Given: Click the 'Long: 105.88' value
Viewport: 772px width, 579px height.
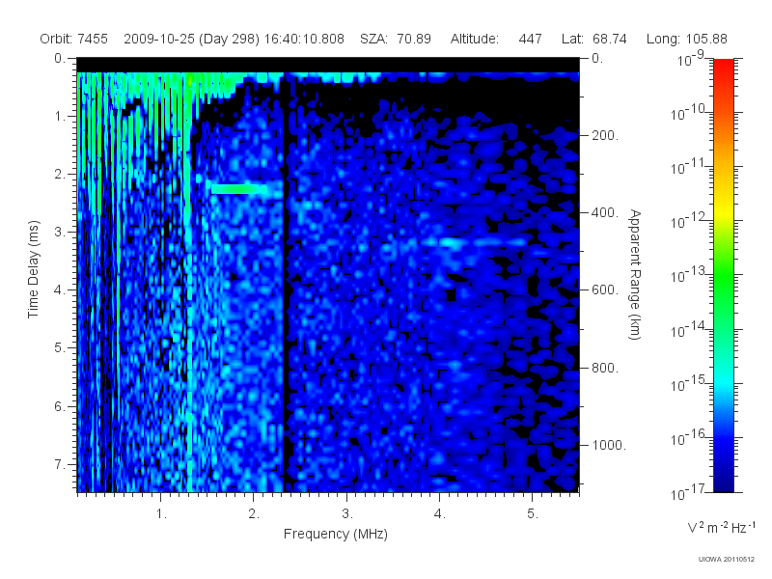Looking at the screenshot, I should [686, 39].
